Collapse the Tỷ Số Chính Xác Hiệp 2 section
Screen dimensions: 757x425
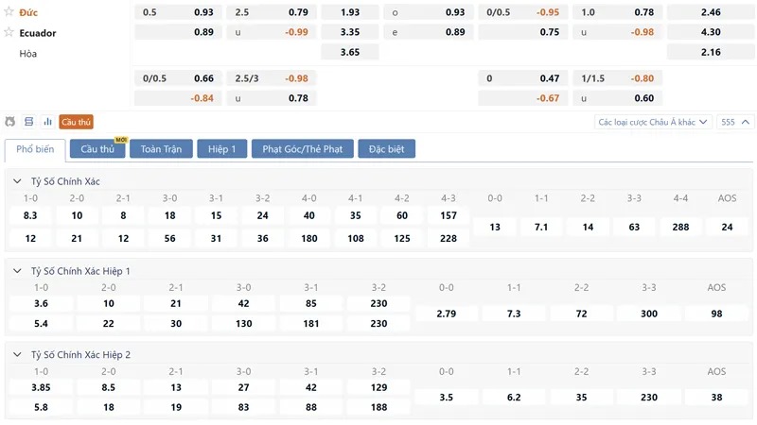tap(17, 355)
